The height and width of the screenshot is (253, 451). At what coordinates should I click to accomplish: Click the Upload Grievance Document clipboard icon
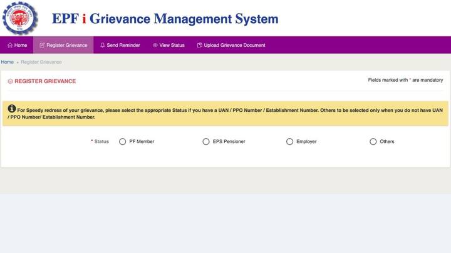(x=199, y=45)
